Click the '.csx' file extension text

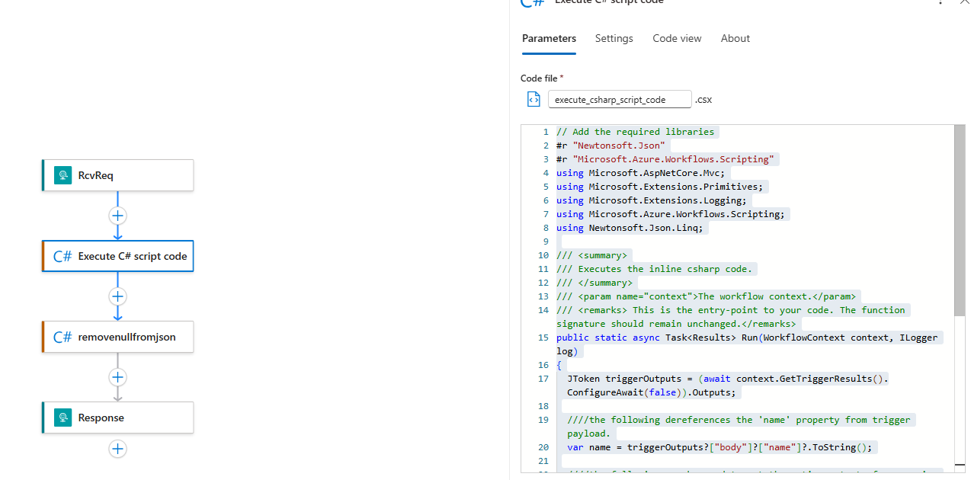click(703, 100)
